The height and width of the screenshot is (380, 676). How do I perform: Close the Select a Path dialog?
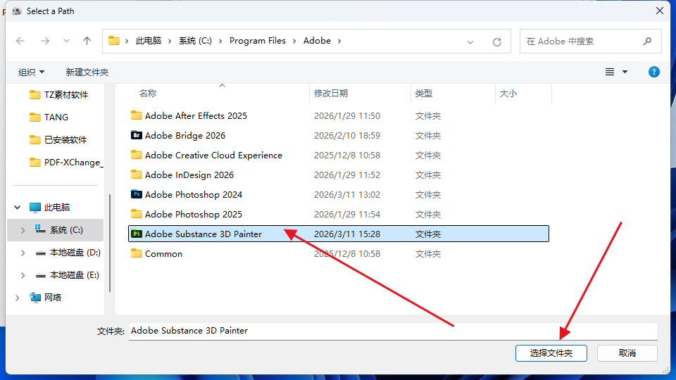coord(660,11)
